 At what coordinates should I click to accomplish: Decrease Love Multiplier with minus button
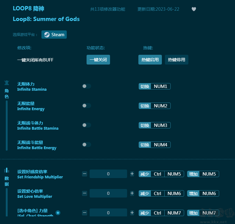pos(84,193)
